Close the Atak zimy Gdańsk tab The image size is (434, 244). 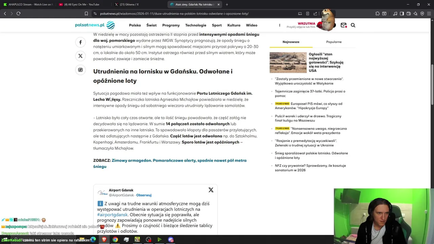[218, 4]
